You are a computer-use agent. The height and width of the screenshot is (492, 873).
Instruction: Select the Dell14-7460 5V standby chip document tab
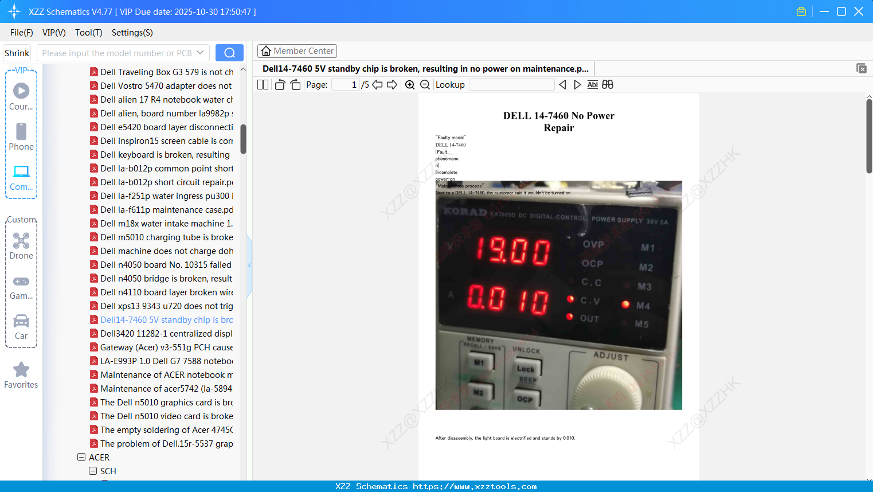[x=425, y=68]
